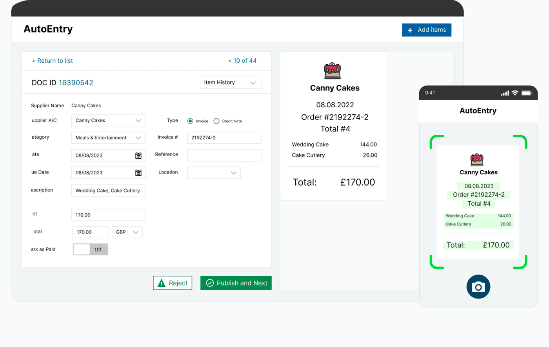Click Cake Cutlery line on receipt preview
This screenshot has width=549, height=347.
[334, 155]
